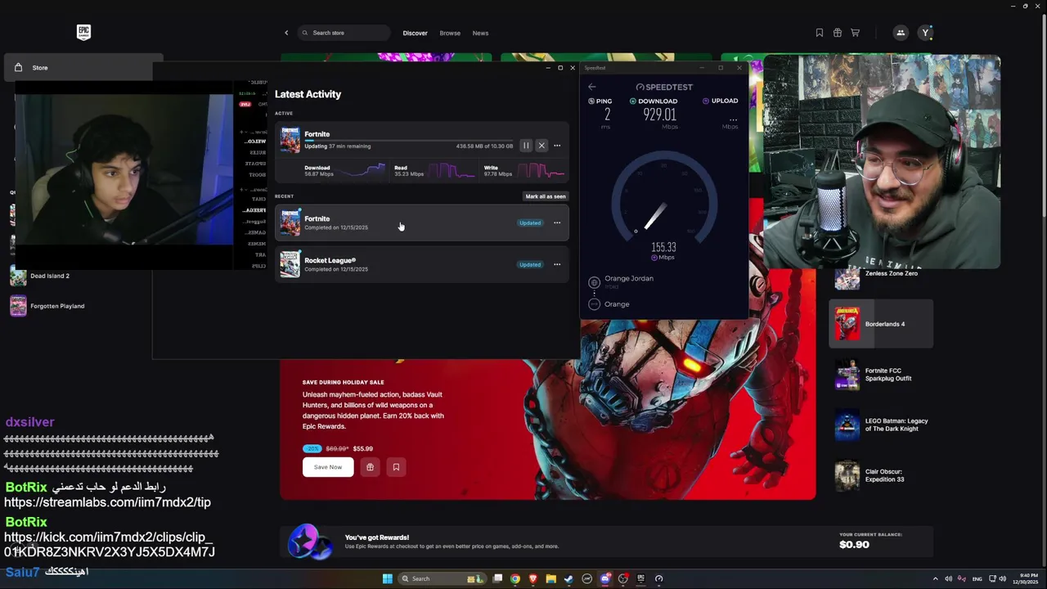
Task: Open Google Chrome from the taskbar
Action: [x=515, y=578]
